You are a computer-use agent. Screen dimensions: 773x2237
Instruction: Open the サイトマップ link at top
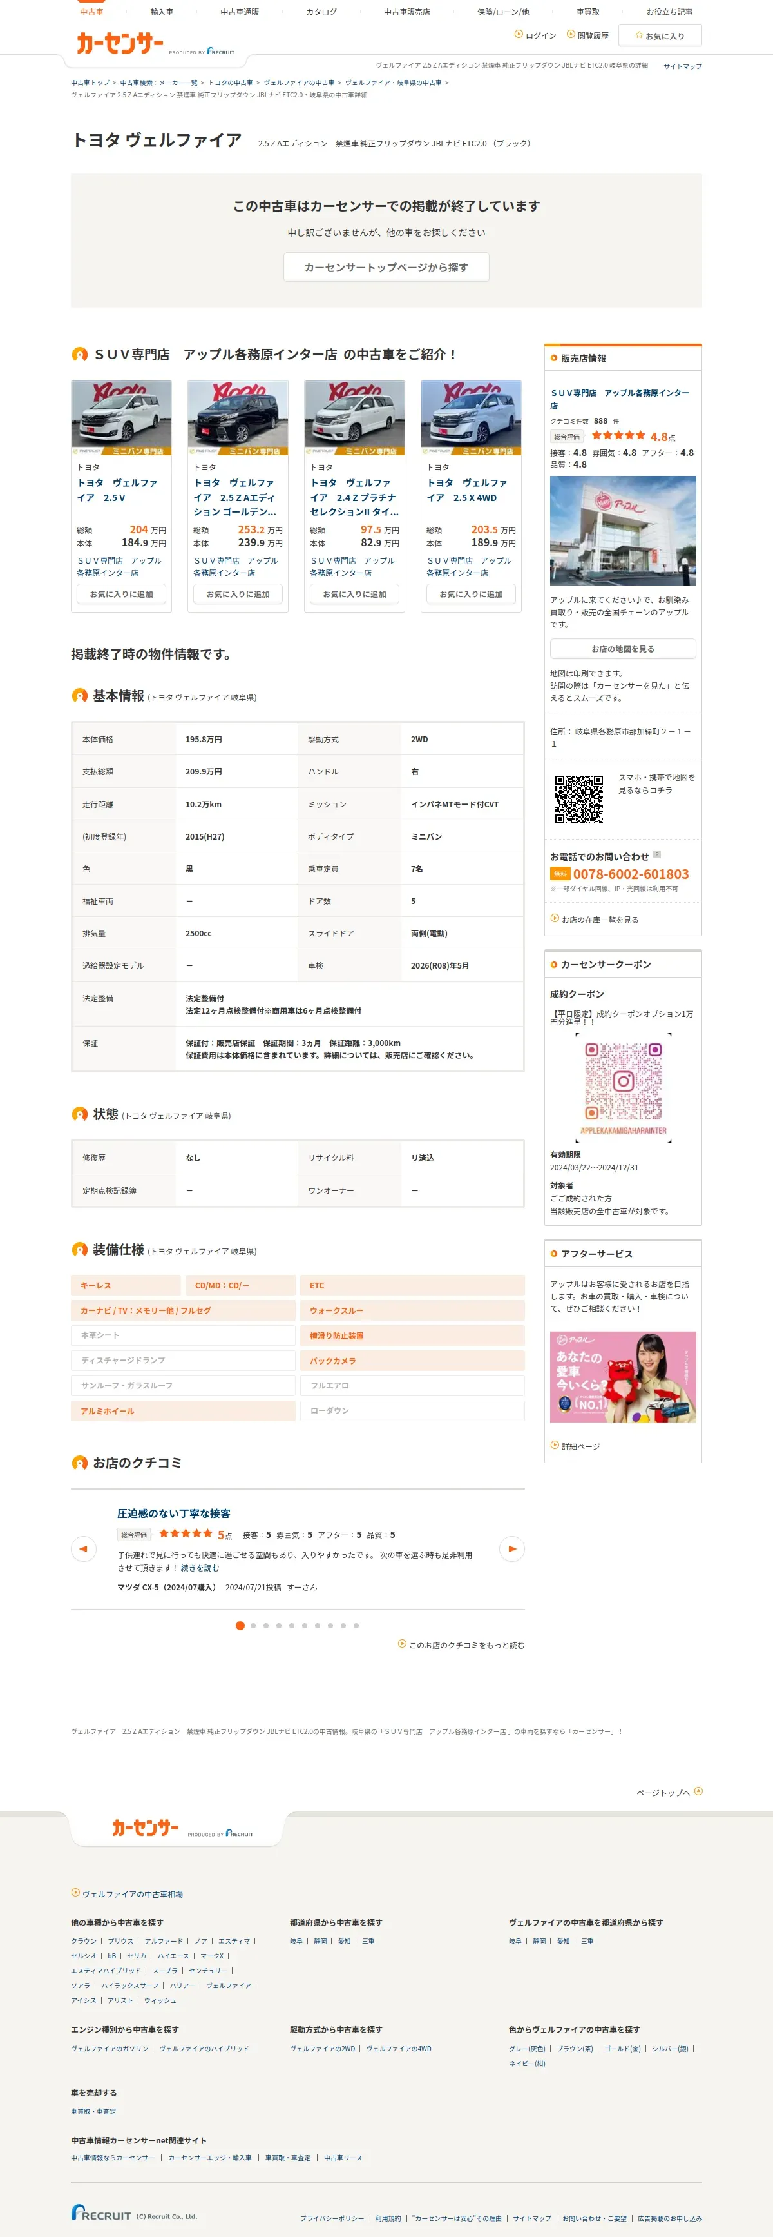[x=683, y=66]
